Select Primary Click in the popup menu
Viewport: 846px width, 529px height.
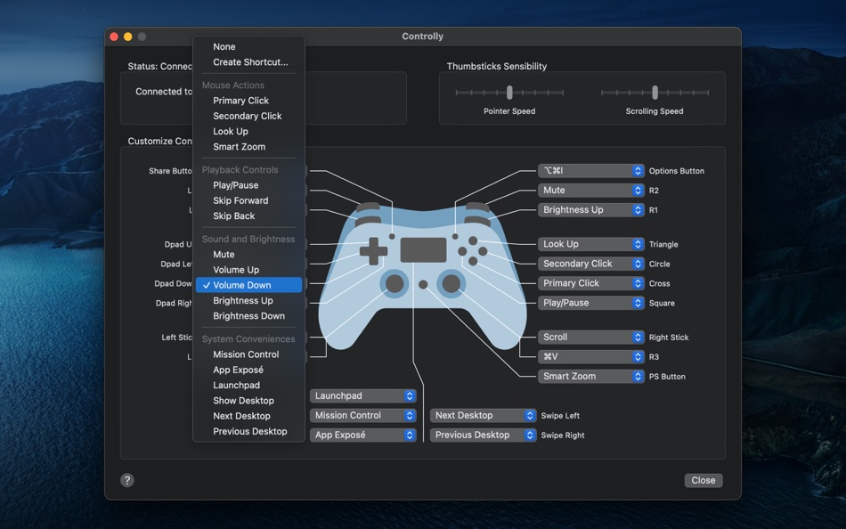point(248,101)
